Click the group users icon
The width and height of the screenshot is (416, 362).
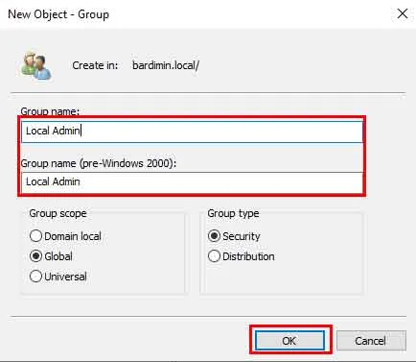(36, 65)
